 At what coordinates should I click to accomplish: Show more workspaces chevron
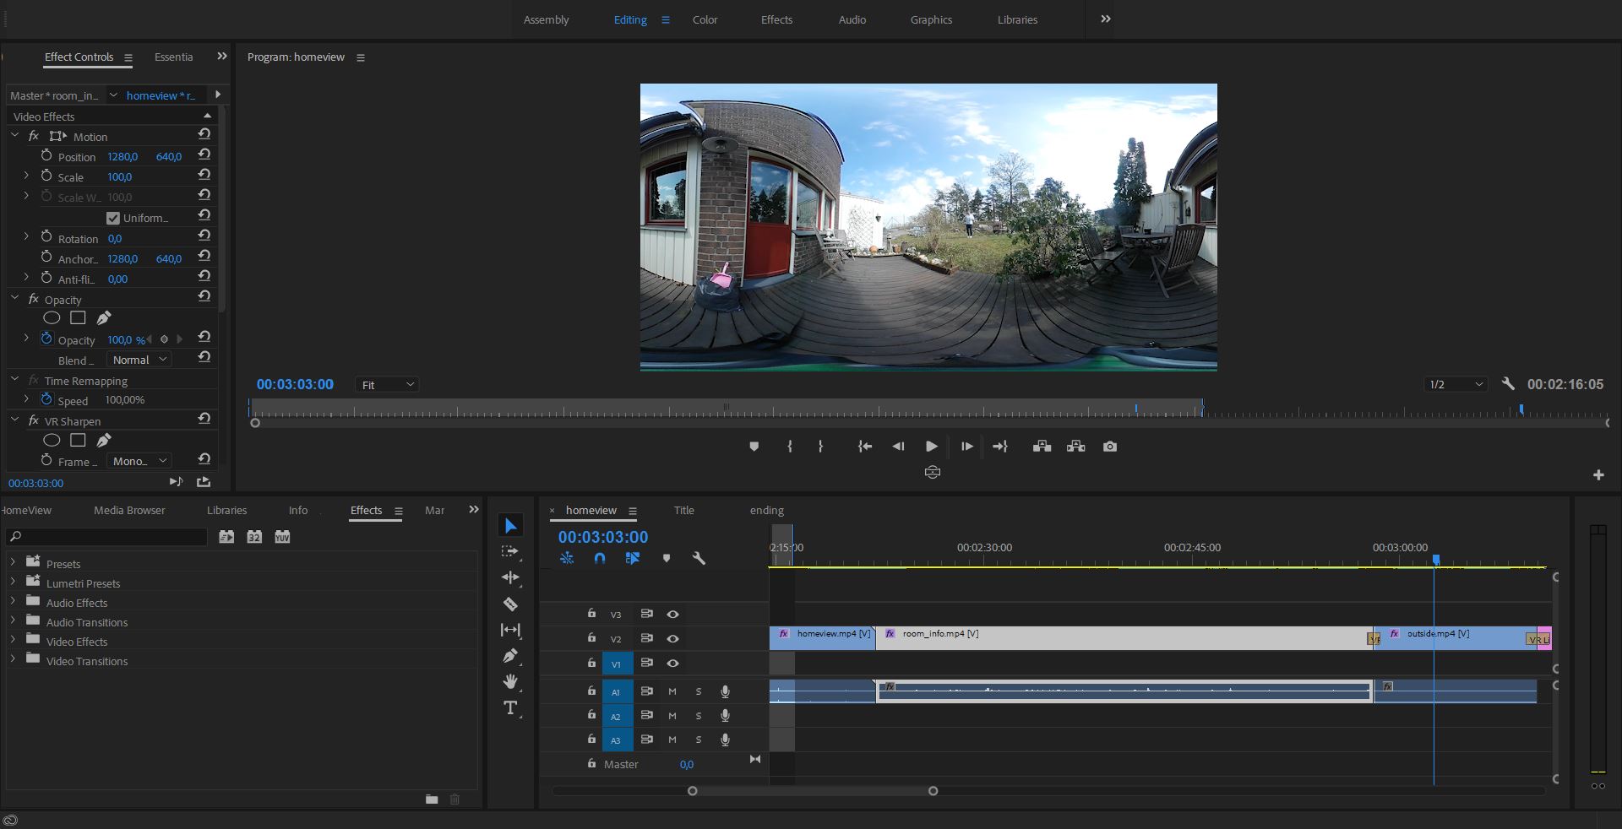(x=1106, y=19)
